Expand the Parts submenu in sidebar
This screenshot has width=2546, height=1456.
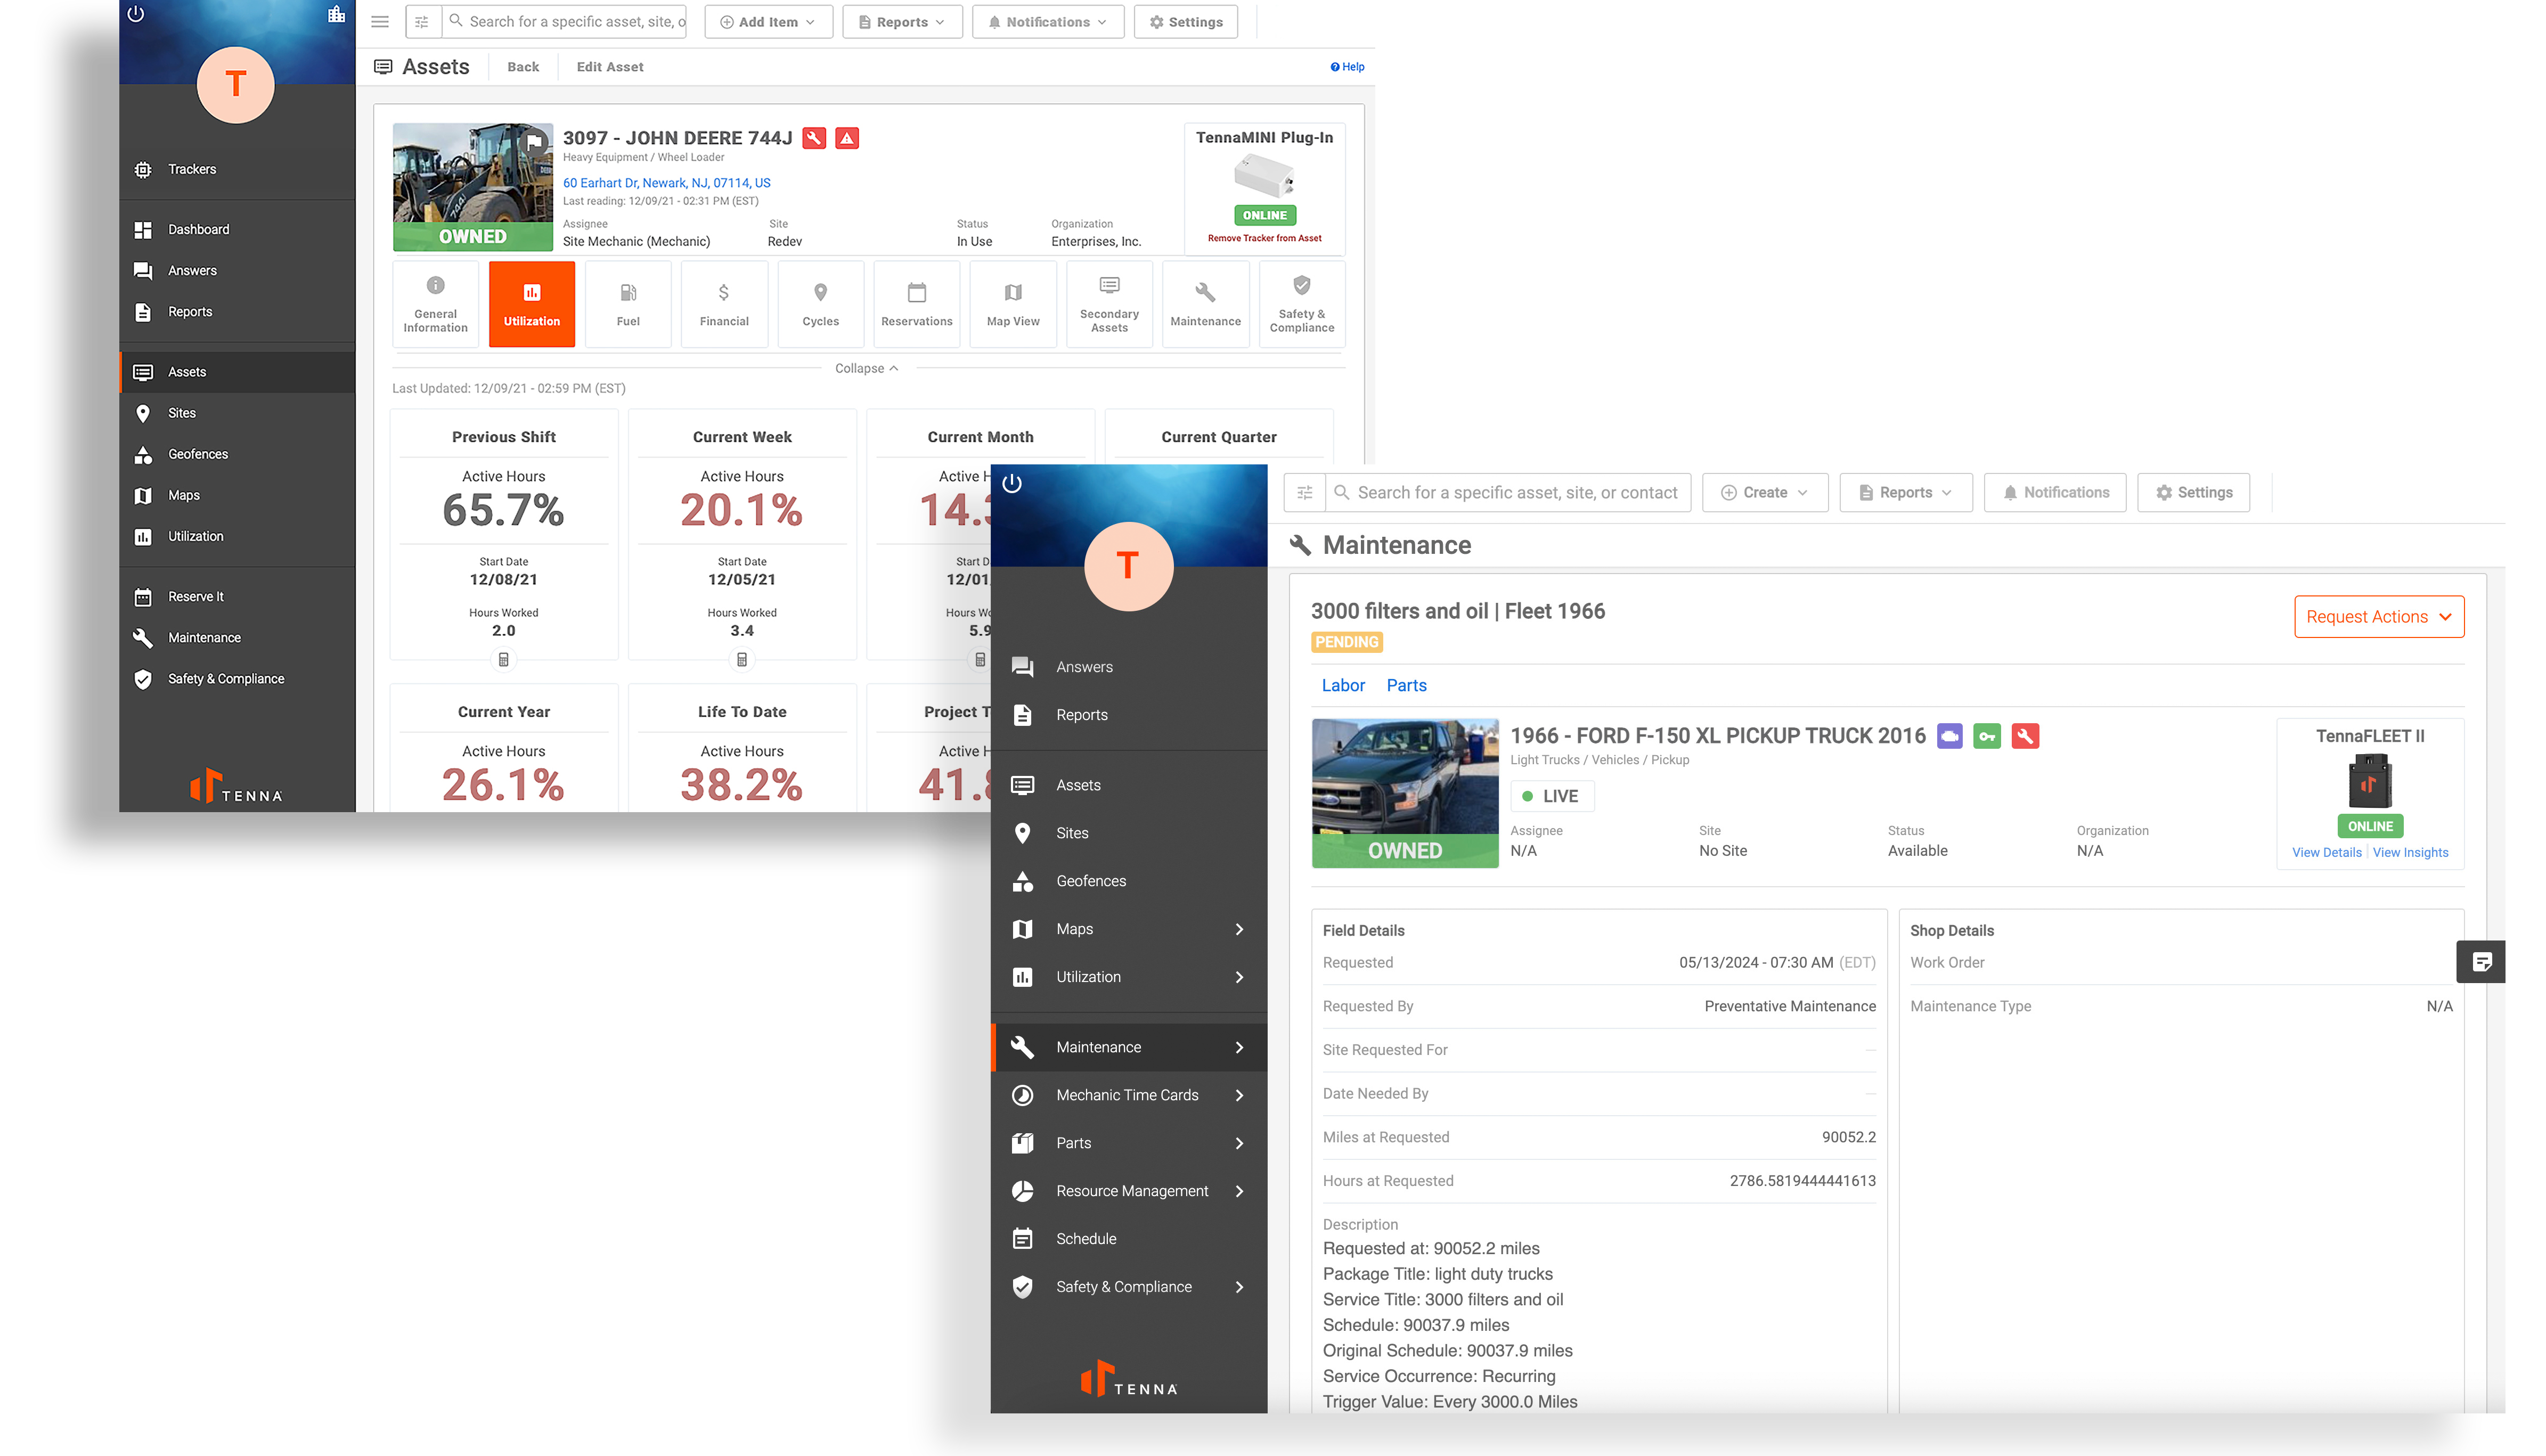click(x=1240, y=1143)
